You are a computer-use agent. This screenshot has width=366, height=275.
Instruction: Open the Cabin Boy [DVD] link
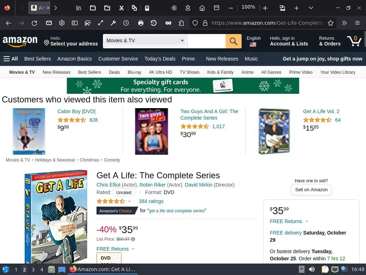coord(76,111)
